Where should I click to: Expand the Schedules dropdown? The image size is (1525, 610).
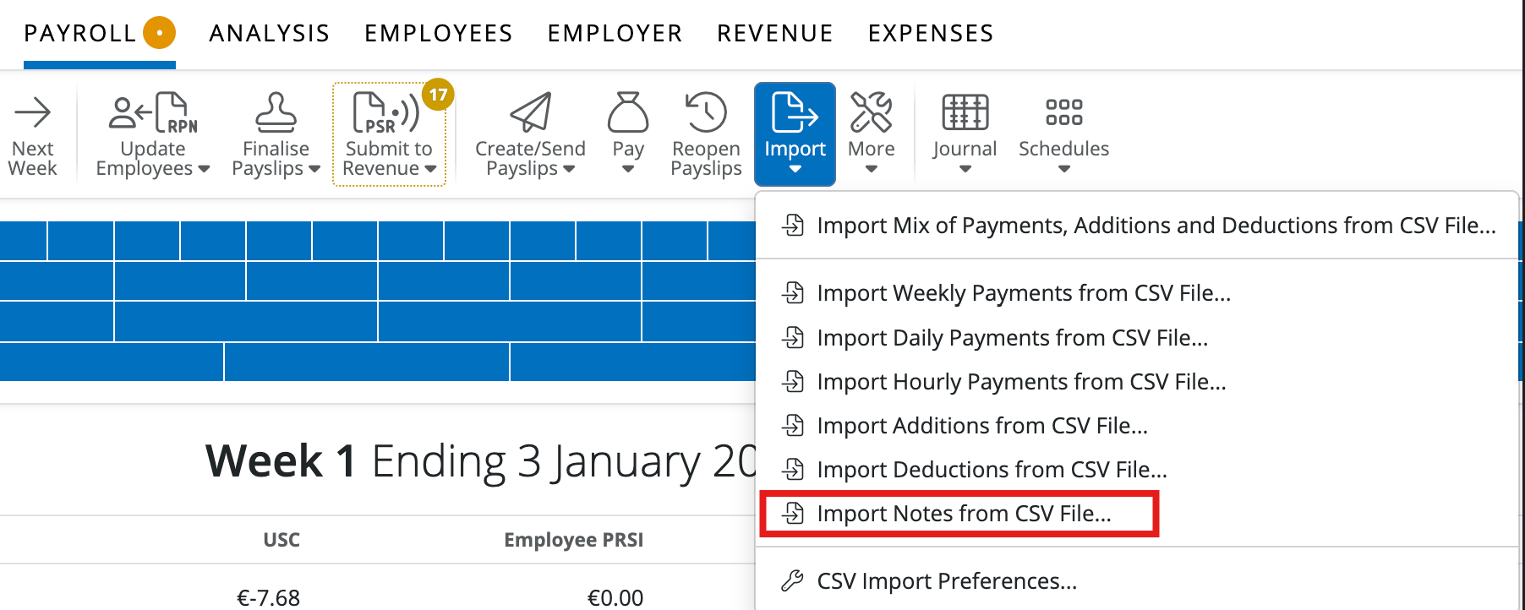1063,169
